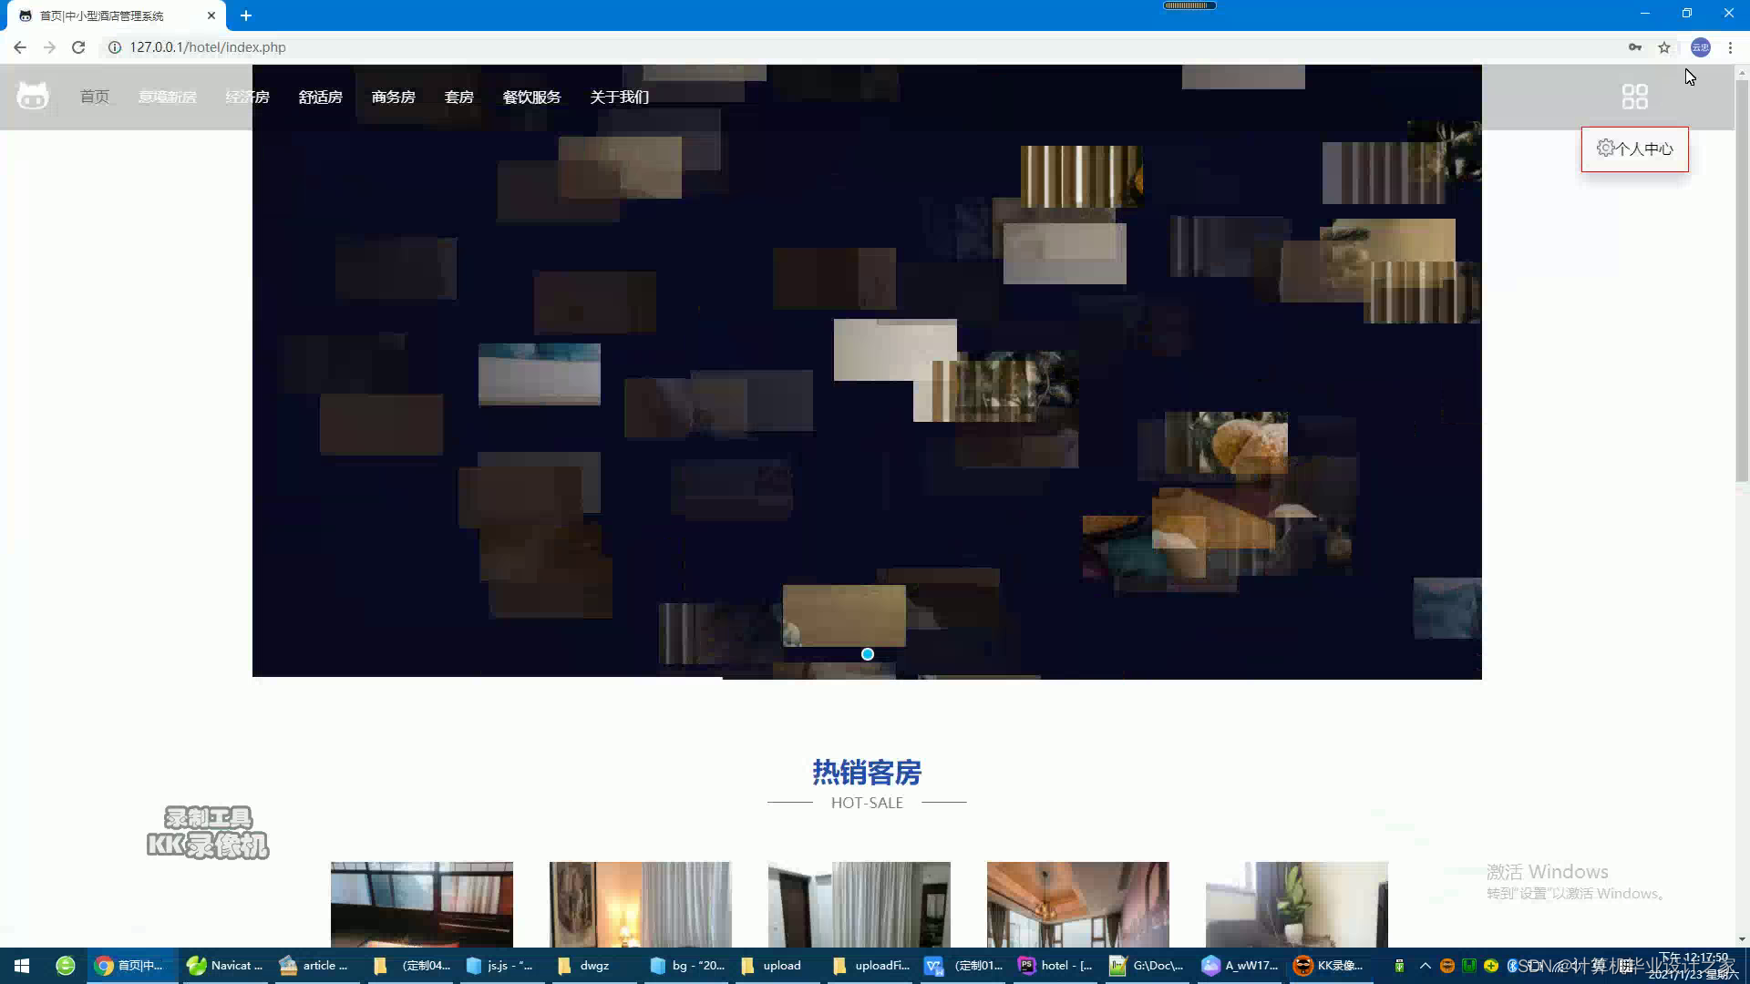Open third hot-sale room thumbnail
Viewport: 1750px width, 984px height.
860,905
